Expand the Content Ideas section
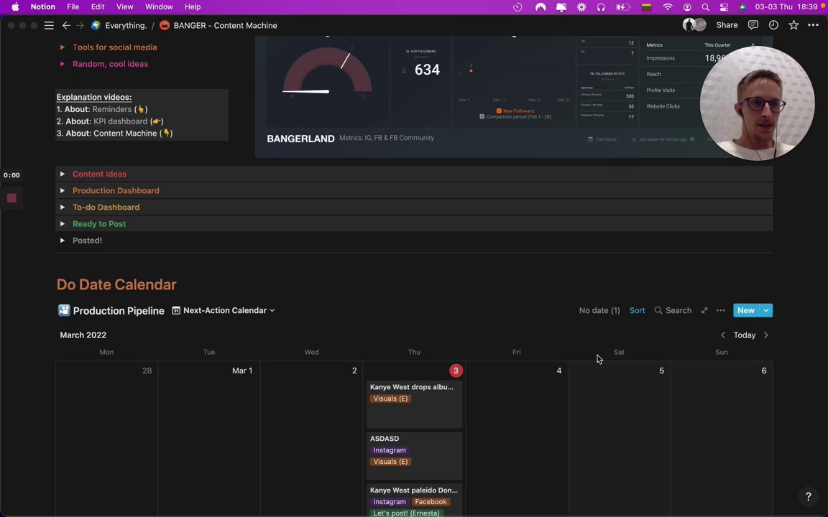This screenshot has height=517, width=828. [63, 174]
